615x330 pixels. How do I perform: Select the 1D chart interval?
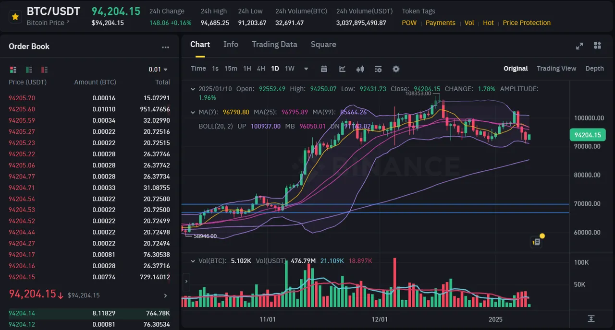tap(275, 69)
